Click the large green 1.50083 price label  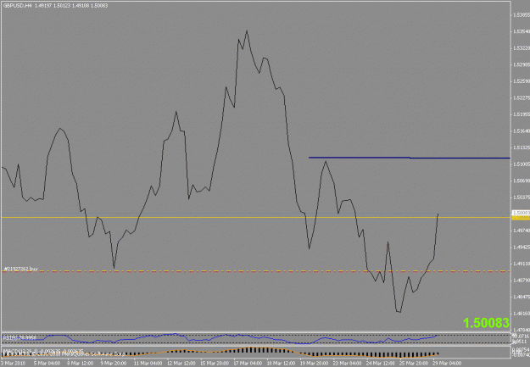(486, 323)
